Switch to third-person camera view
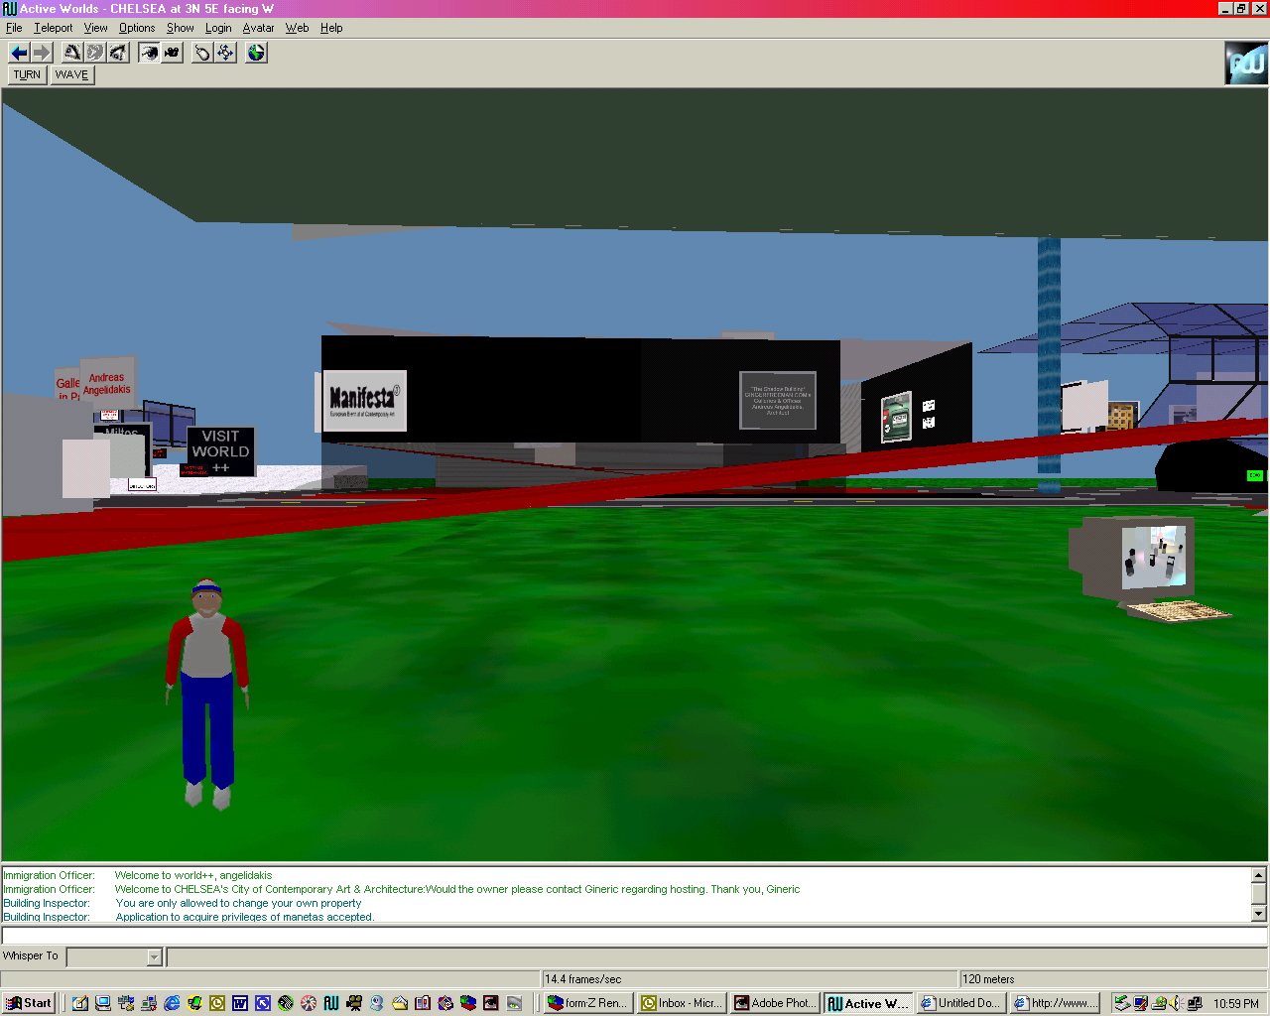 [x=172, y=53]
